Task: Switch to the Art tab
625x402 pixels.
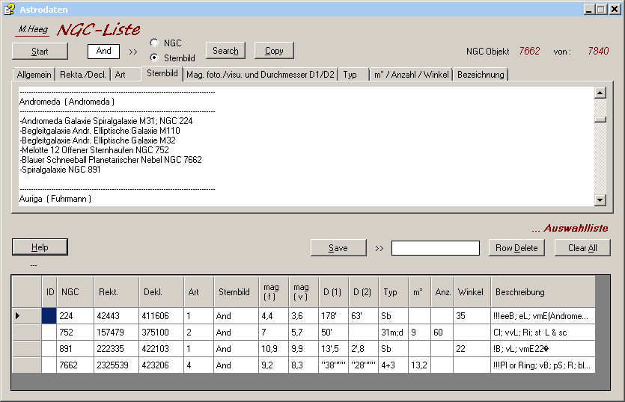Action: [x=126, y=75]
